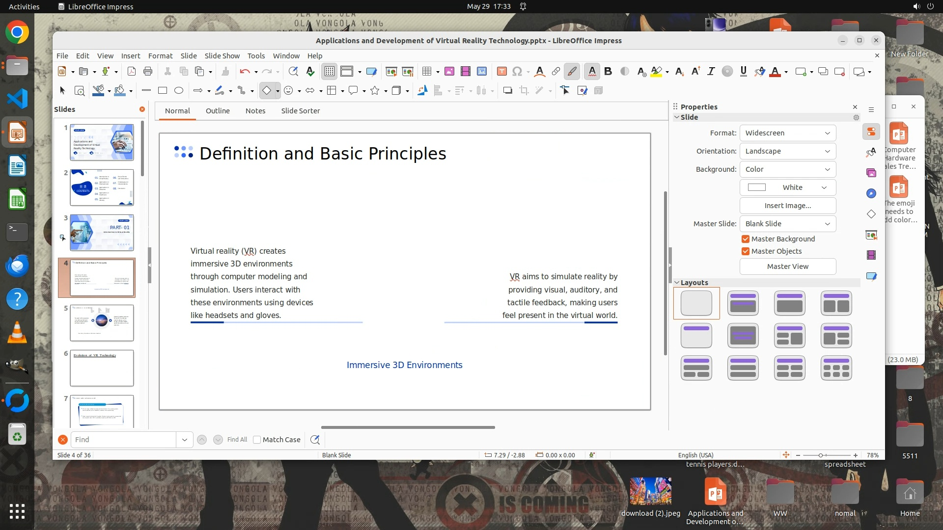Image resolution: width=943 pixels, height=530 pixels.
Task: Open the Gallery sidebar deck icon
Action: [x=871, y=173]
